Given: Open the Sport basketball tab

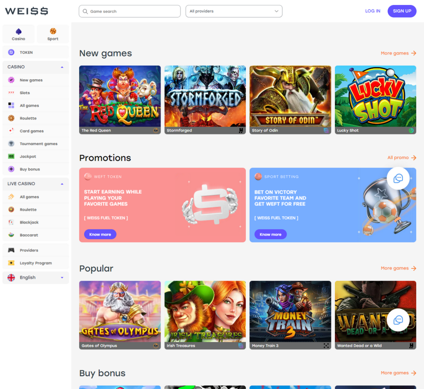Looking at the screenshot, I should point(53,34).
